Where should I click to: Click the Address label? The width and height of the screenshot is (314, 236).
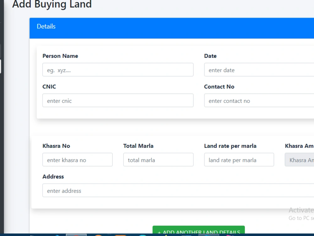53,177
